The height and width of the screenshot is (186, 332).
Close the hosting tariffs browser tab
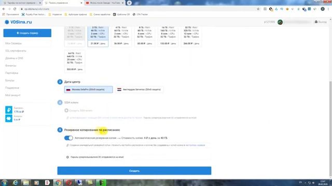click(40, 3)
